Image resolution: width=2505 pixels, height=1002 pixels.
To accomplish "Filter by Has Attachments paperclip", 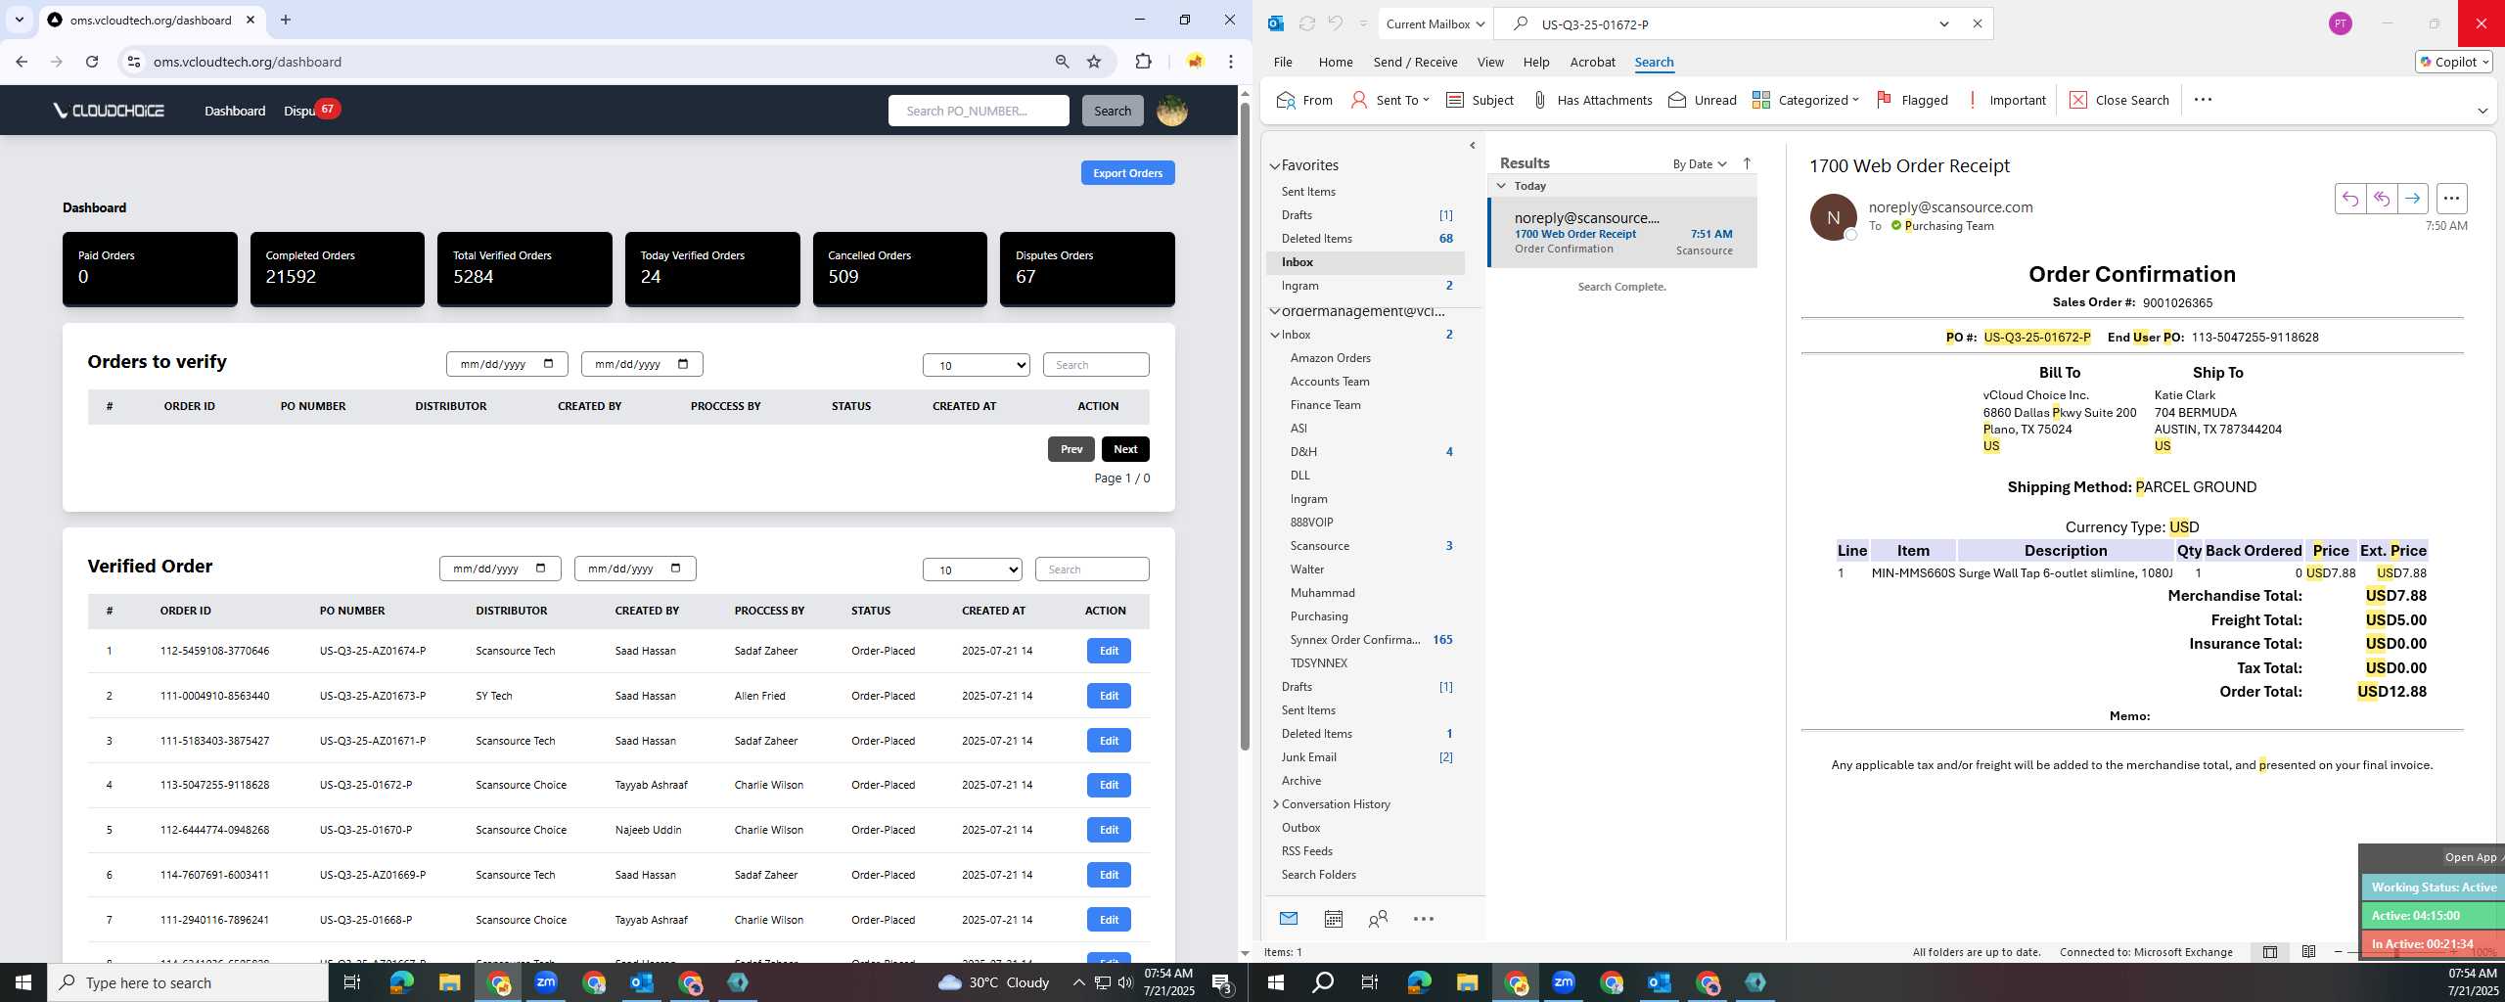I will 1591,100.
